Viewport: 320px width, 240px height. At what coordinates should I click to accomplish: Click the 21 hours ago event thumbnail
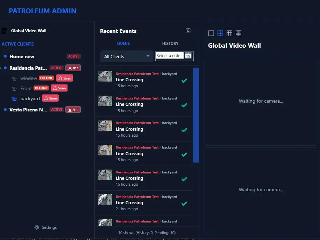(105, 199)
